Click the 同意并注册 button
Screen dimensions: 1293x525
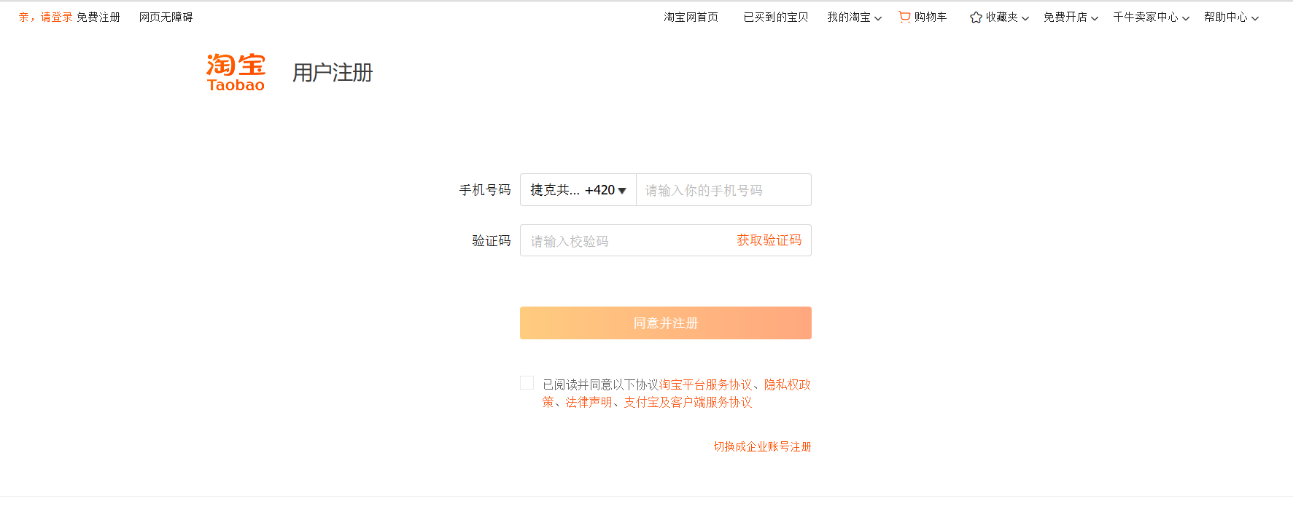[x=665, y=323]
